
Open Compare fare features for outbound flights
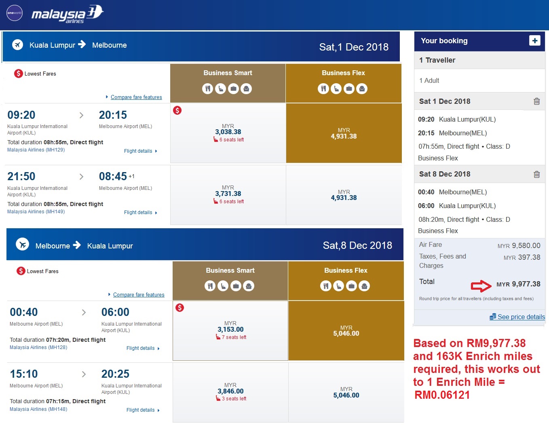pyautogui.click(x=136, y=97)
